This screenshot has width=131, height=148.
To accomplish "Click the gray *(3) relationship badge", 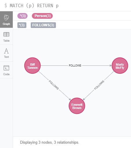I will click(22, 25).
